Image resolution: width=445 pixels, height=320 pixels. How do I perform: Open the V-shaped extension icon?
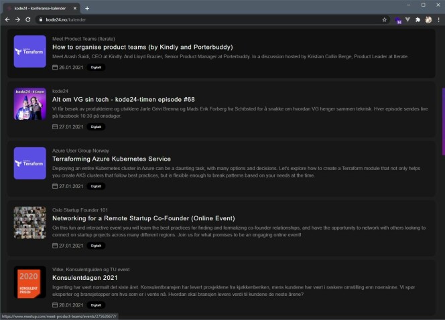[407, 19]
